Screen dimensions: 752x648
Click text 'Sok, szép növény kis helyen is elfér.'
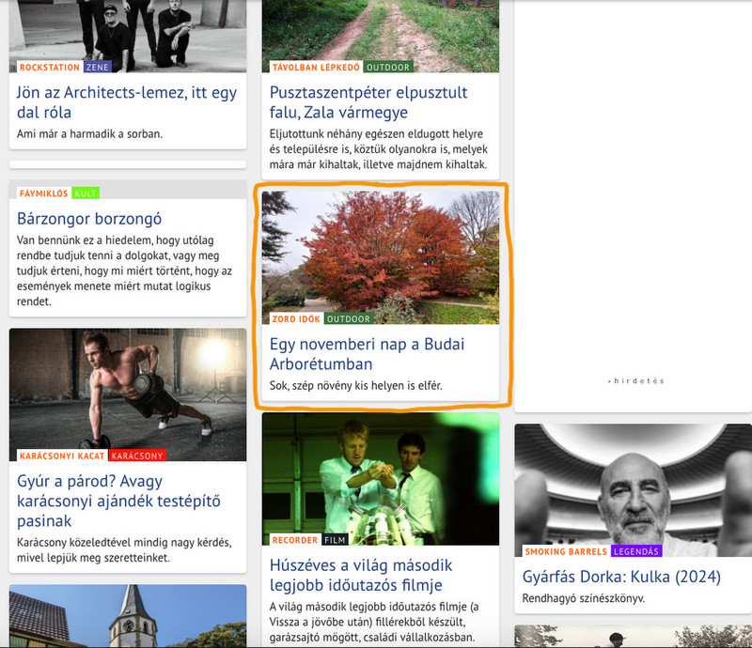tap(356, 385)
